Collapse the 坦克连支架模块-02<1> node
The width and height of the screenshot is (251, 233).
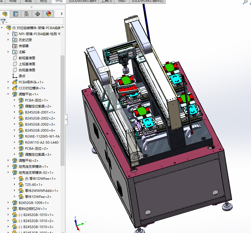coord(8,173)
